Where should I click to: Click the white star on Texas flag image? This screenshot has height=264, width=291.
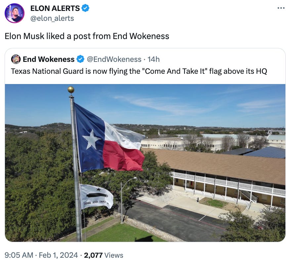(92, 140)
